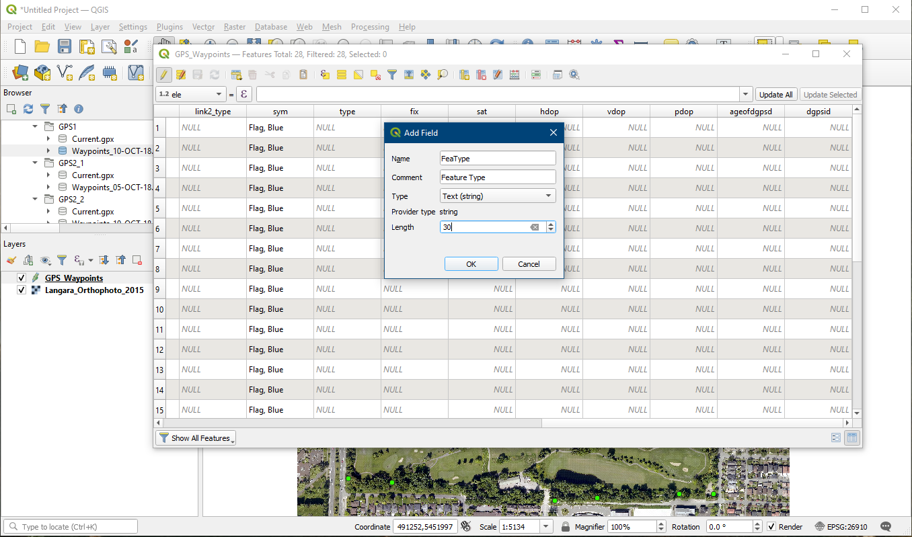Open the Data Source Manager icon

[x=20, y=72]
